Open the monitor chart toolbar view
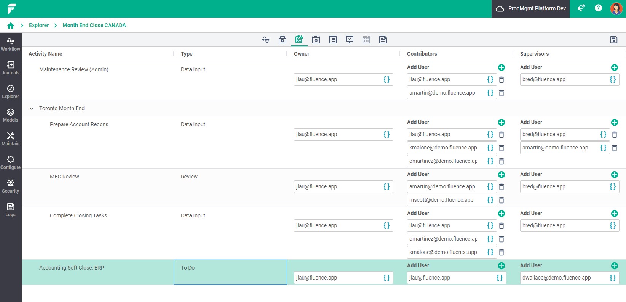Image resolution: width=626 pixels, height=302 pixels. [x=350, y=40]
